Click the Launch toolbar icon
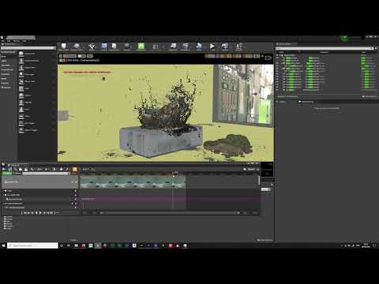This screenshot has width=379, height=284. coord(224,47)
